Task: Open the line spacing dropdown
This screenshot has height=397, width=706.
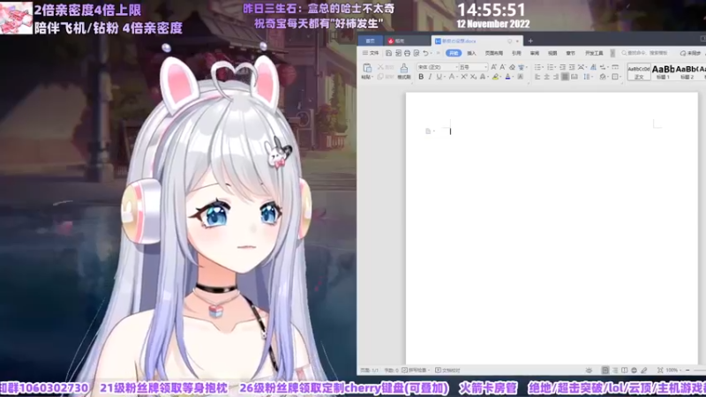Action: [x=592, y=77]
